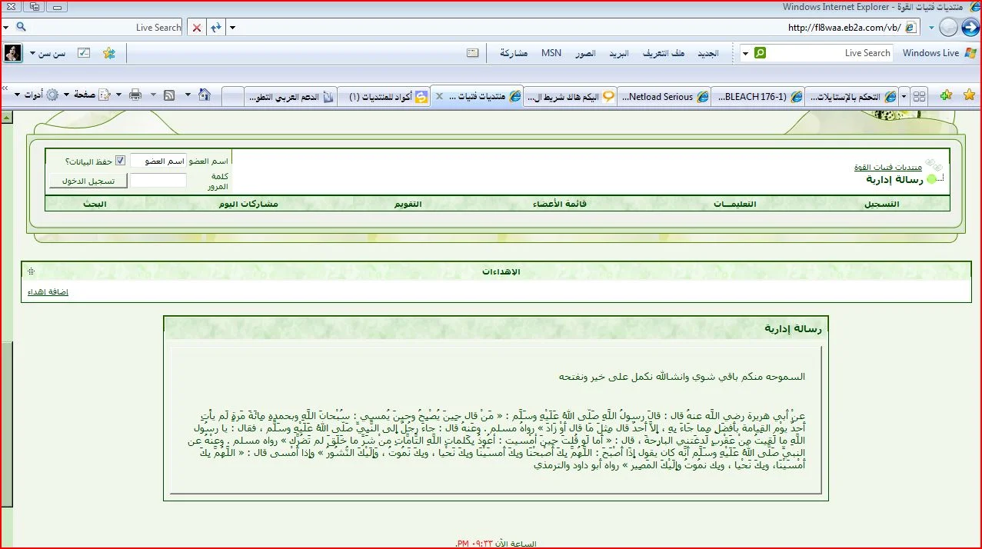This screenshot has height=549, width=982.
Task: Click the Refresh icon beside the address bar
Action: tap(216, 28)
